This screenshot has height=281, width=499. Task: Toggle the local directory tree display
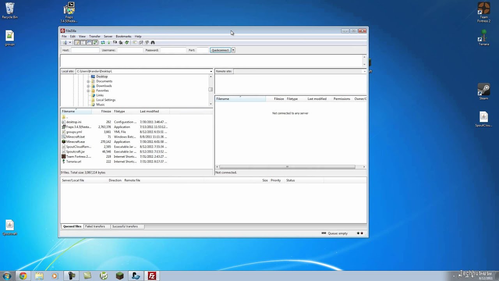point(83,43)
